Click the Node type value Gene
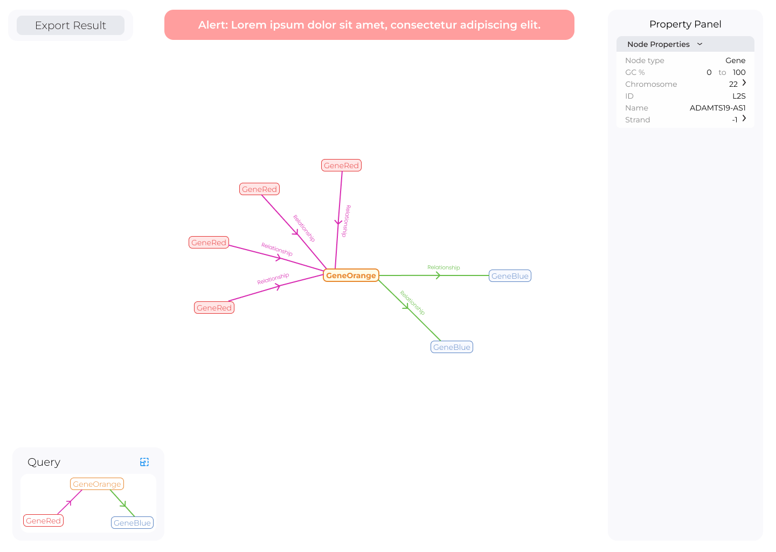This screenshot has width=776, height=552. point(735,60)
